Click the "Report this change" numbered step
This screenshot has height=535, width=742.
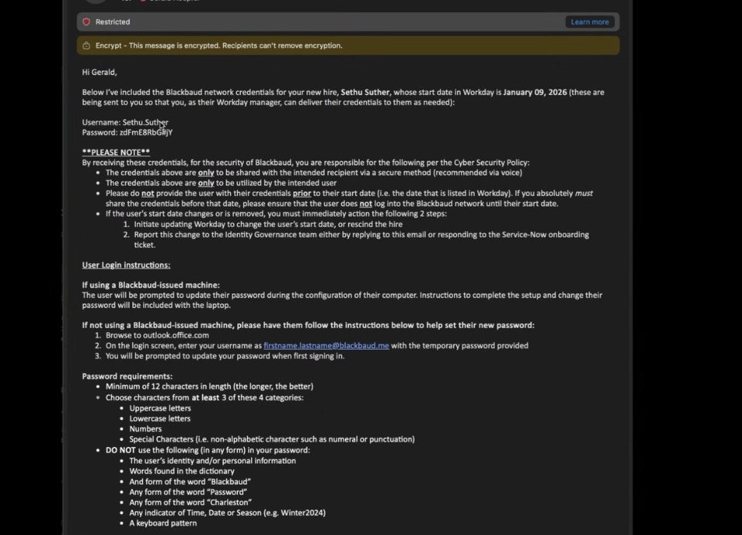coord(361,235)
